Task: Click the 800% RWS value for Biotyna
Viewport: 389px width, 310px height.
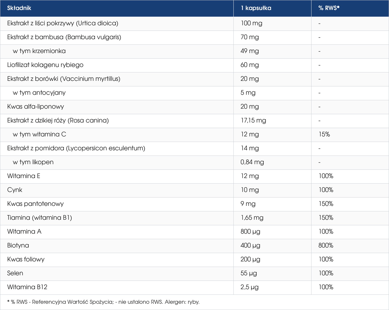Action: (326, 246)
